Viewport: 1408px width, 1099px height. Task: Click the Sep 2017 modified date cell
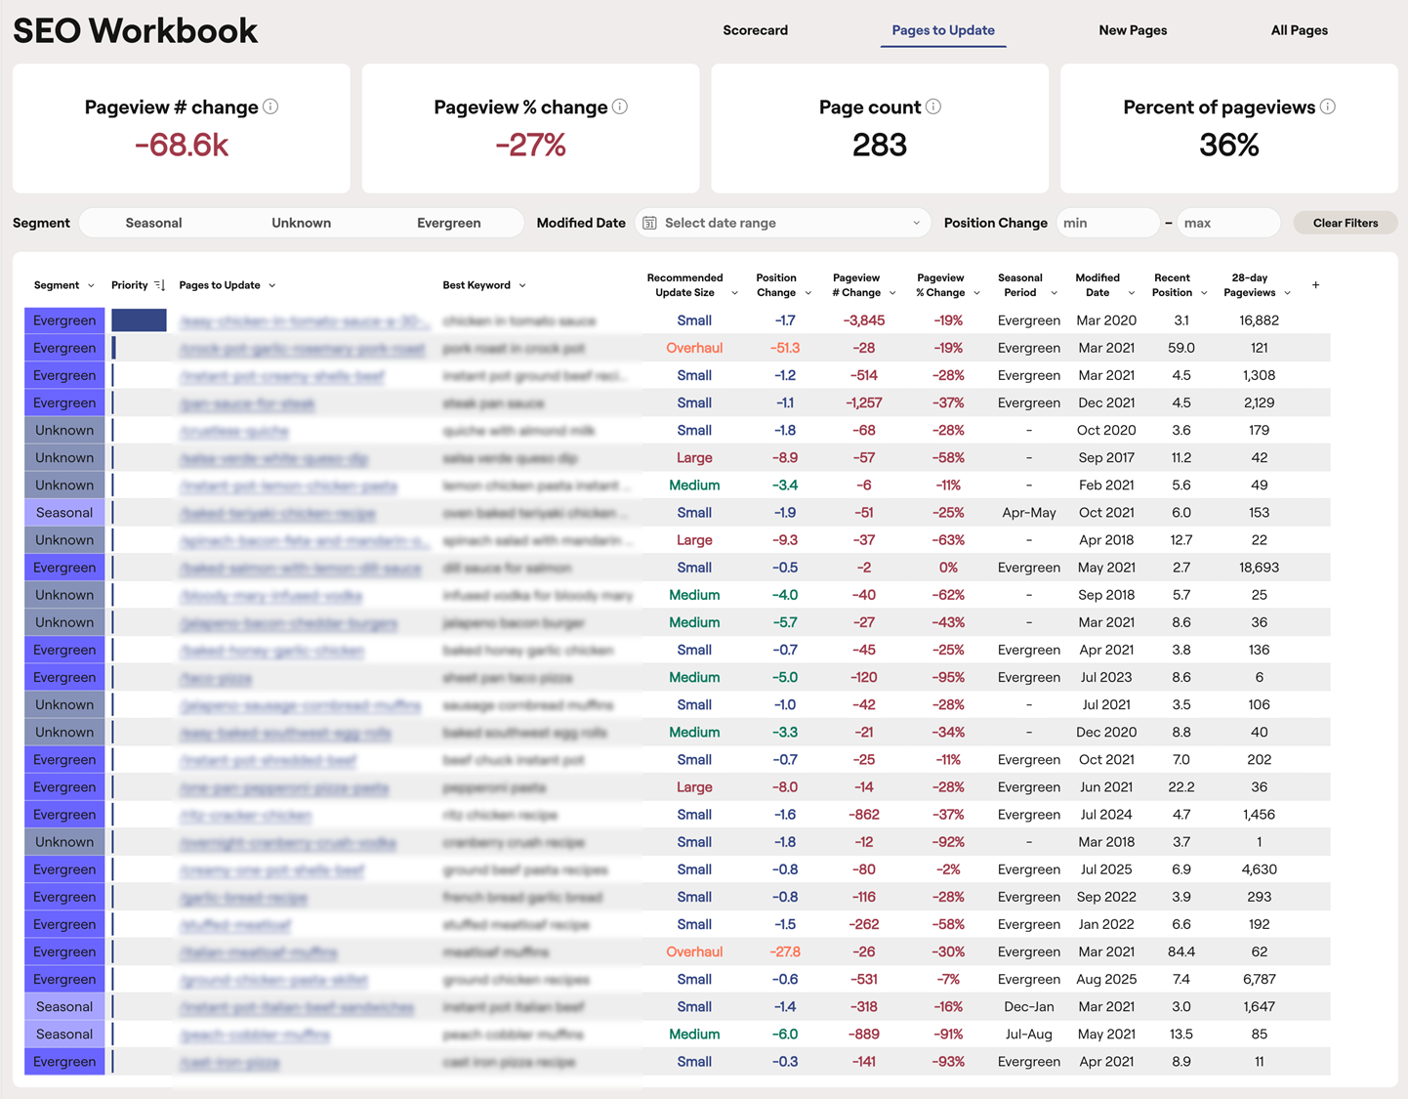(x=1106, y=457)
